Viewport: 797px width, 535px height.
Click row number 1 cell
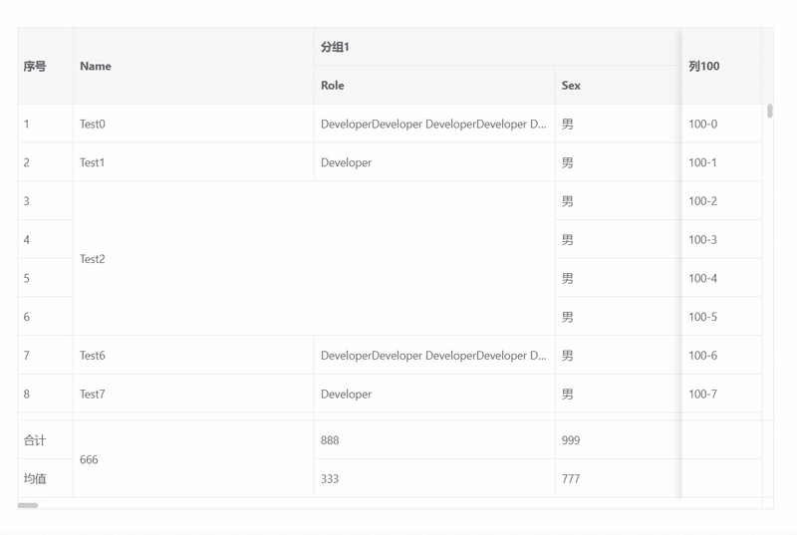pos(45,124)
